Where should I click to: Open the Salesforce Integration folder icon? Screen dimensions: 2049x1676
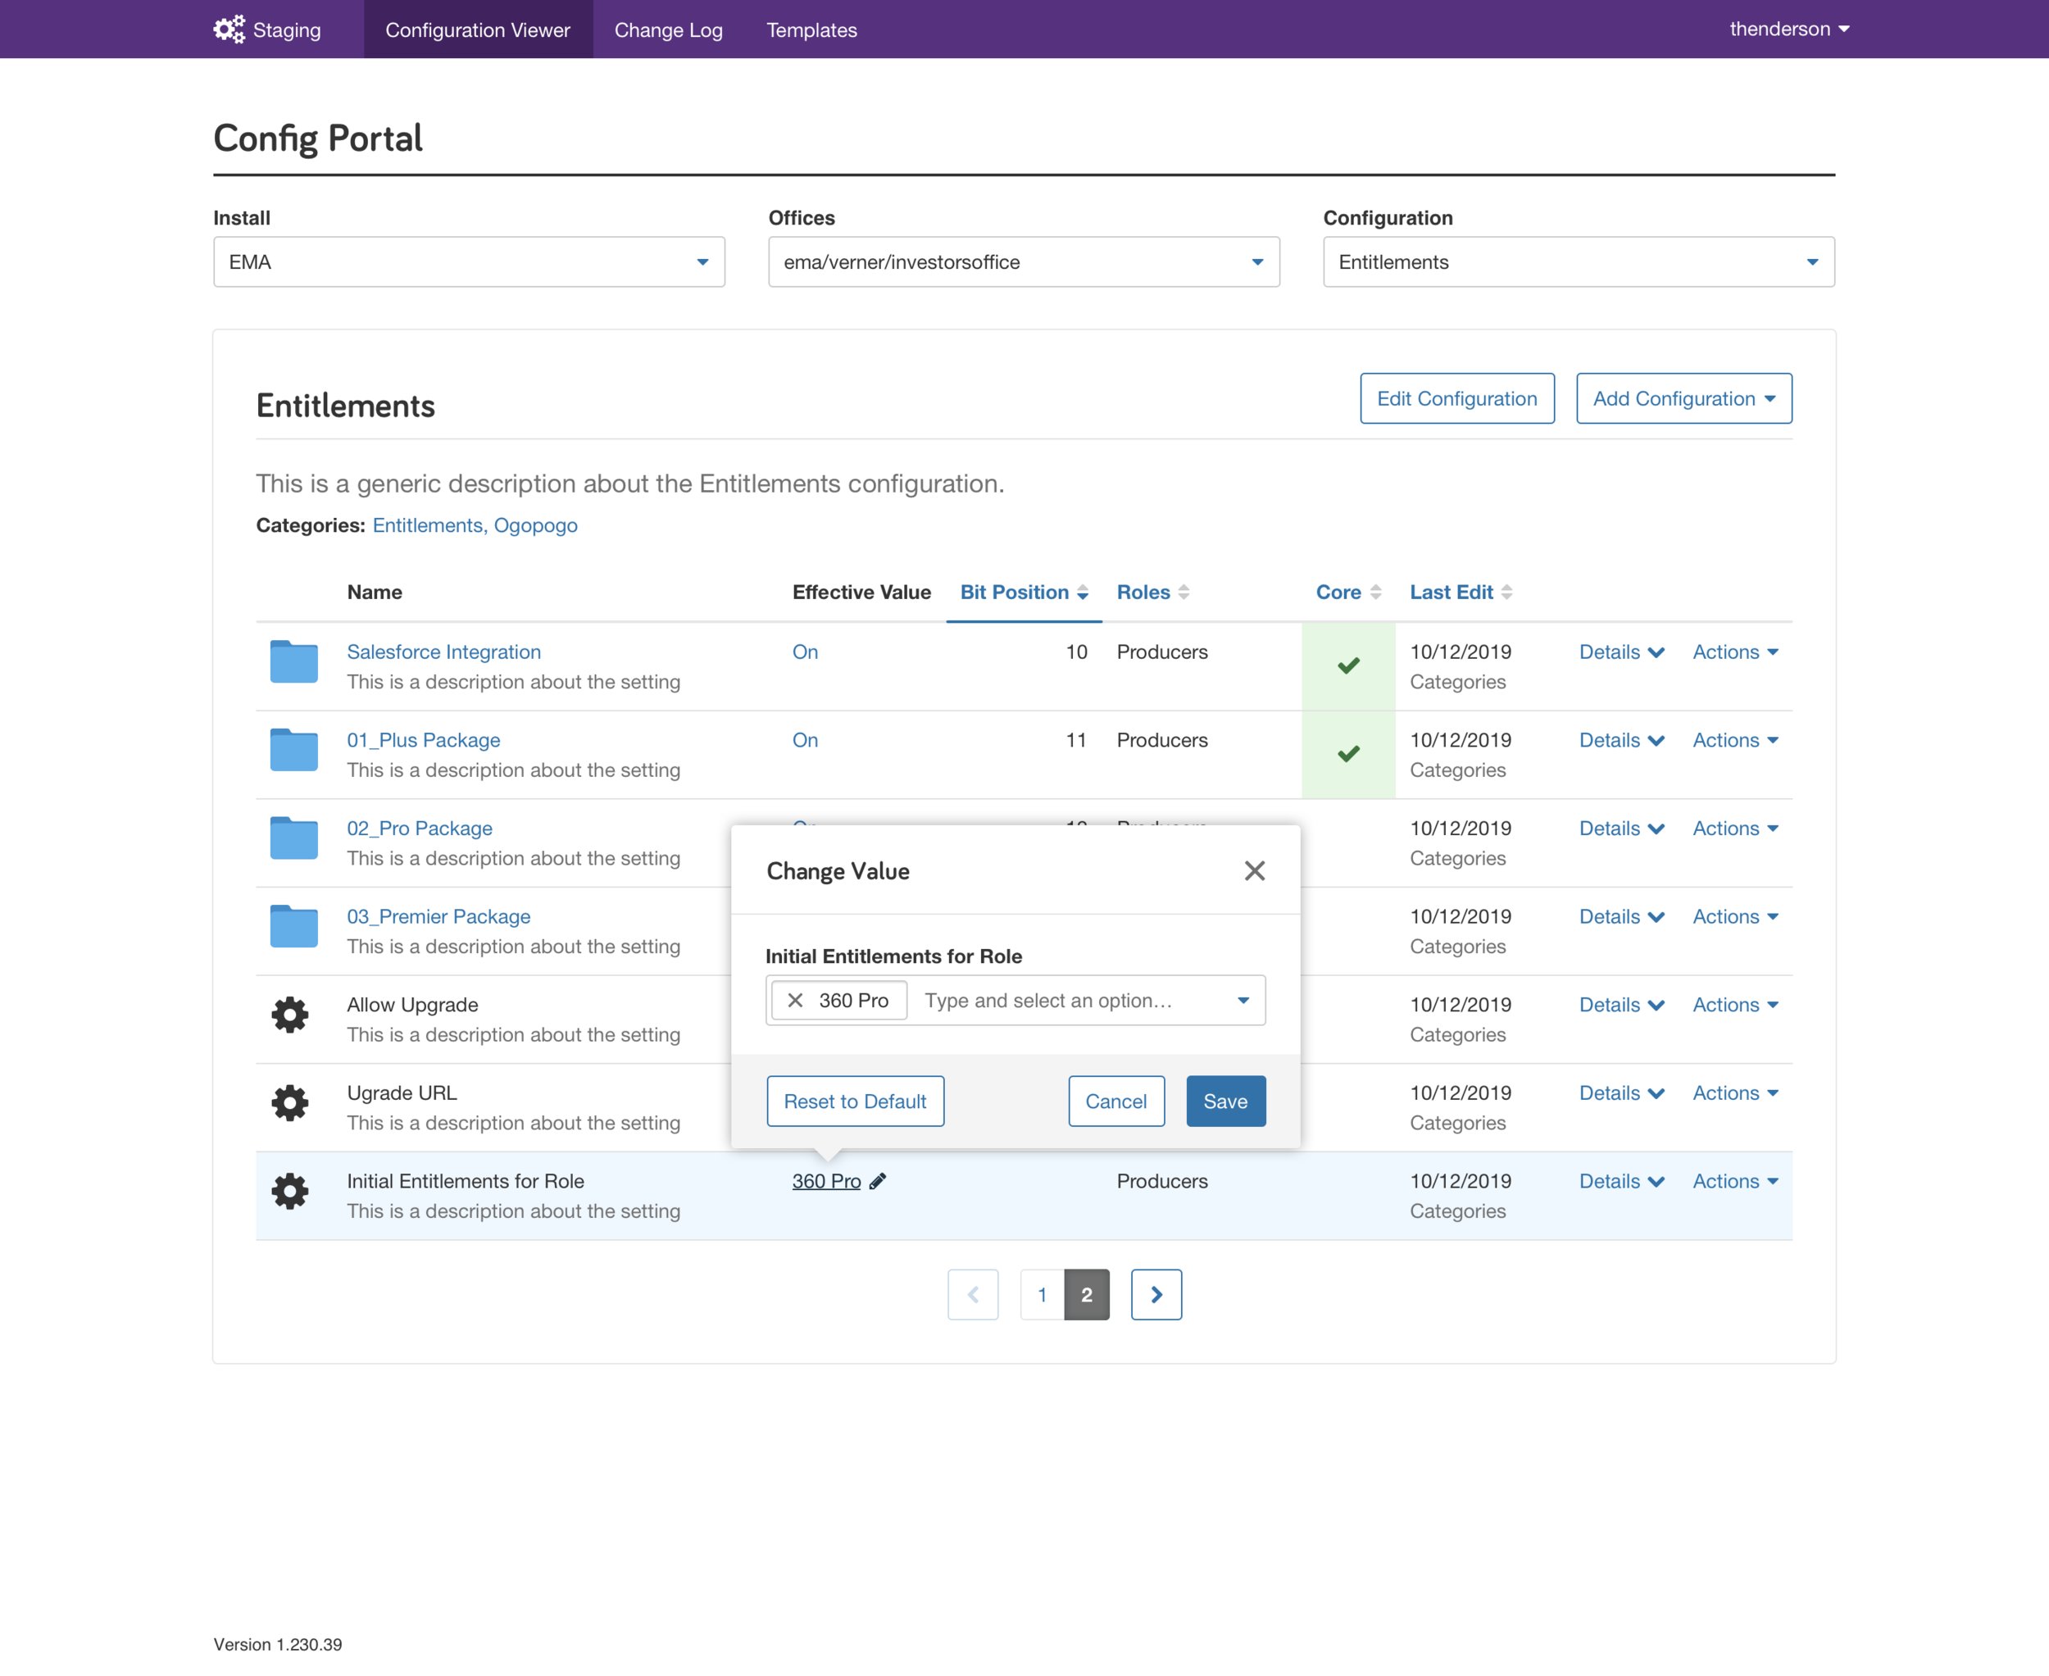(x=293, y=662)
